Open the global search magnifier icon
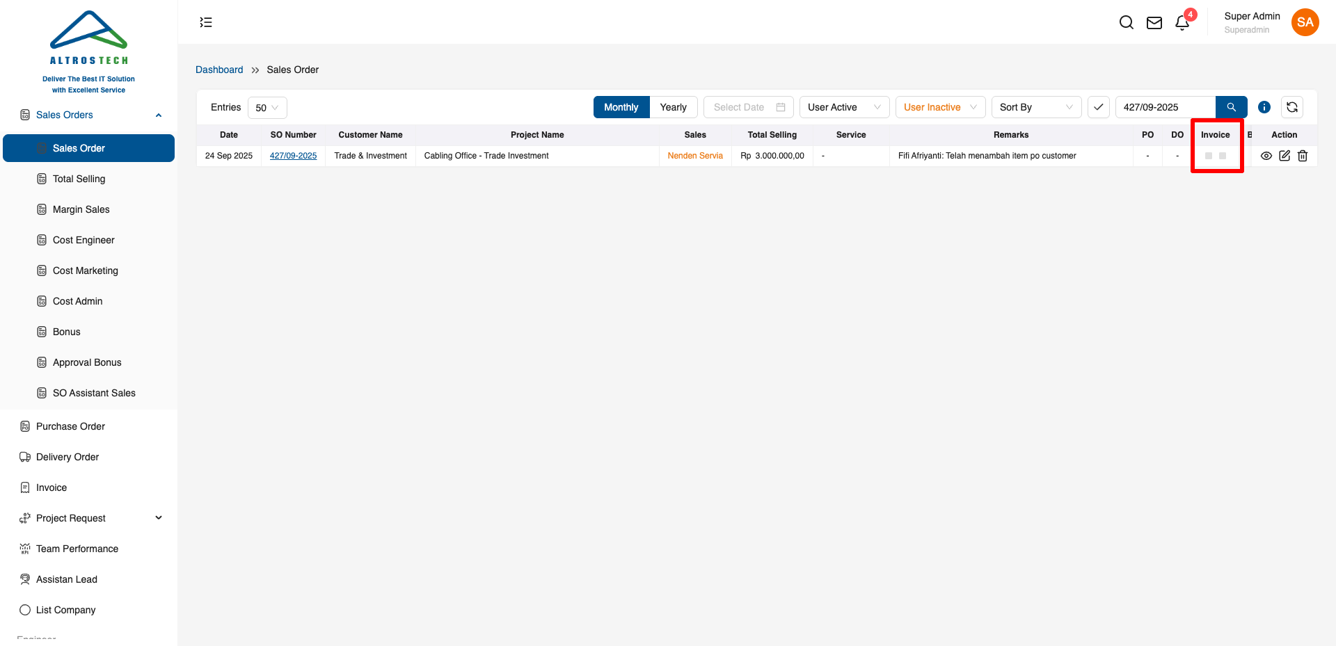This screenshot has width=1336, height=646. tap(1126, 22)
